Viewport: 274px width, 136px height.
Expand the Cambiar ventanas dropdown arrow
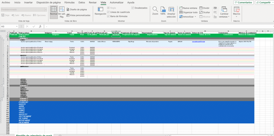click(x=229, y=17)
